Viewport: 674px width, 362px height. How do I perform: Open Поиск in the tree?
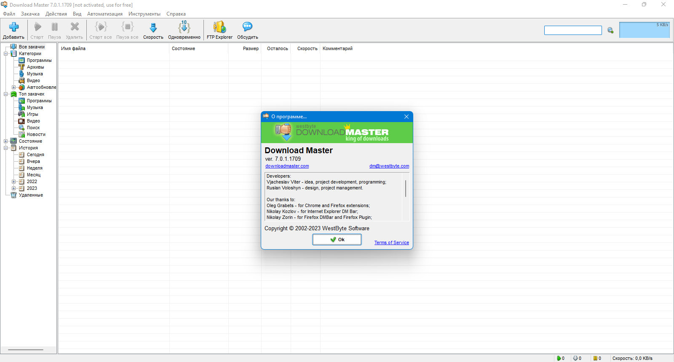point(33,128)
